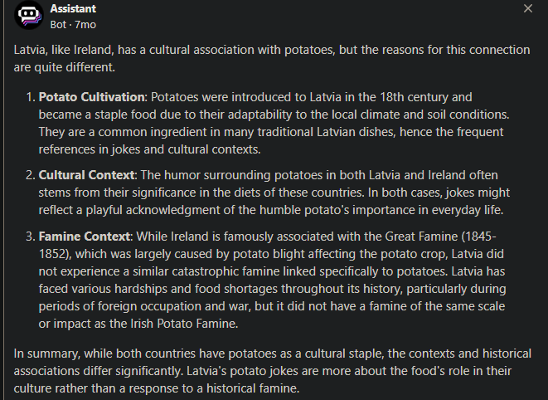The image size is (548, 400).
Task: Select the bold Potato Cultivation heading
Action: [x=91, y=97]
